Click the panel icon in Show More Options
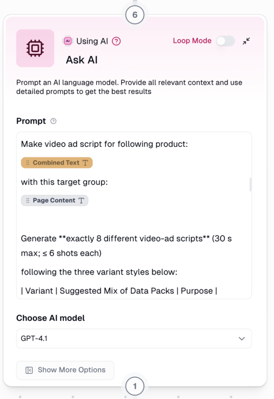Viewport: 274px width, 399px height. (29, 370)
